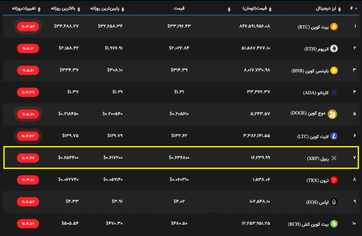Open the بایننس کوین (BNB) name link
Screen dimensions: 362x236
pyautogui.click(x=310, y=71)
